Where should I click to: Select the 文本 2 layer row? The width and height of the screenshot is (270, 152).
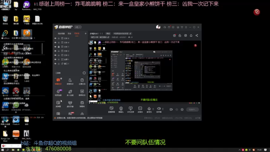click(x=70, y=55)
